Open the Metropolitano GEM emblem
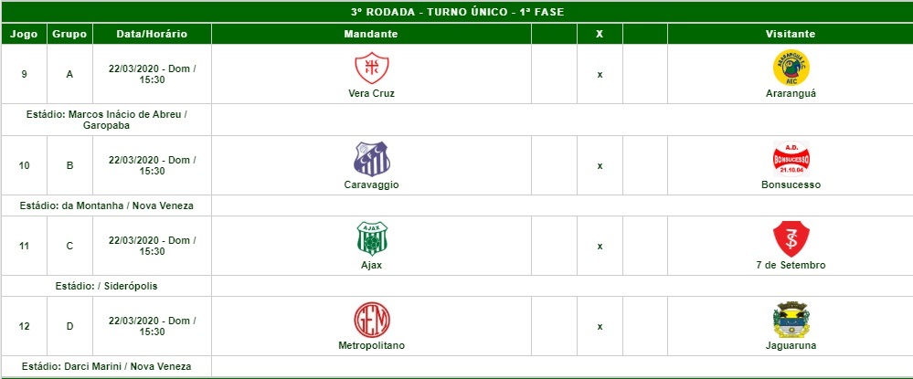The image size is (913, 379). click(x=371, y=320)
